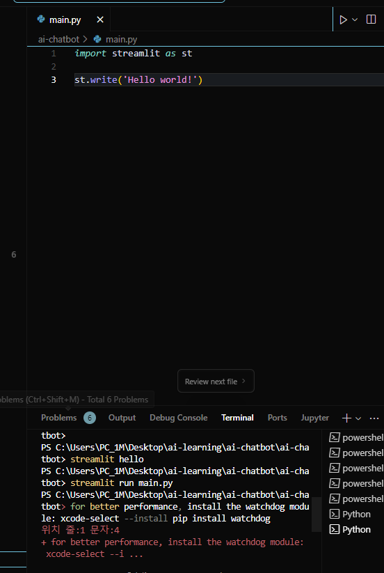Select the fourth powershell terminal in list

point(356,483)
